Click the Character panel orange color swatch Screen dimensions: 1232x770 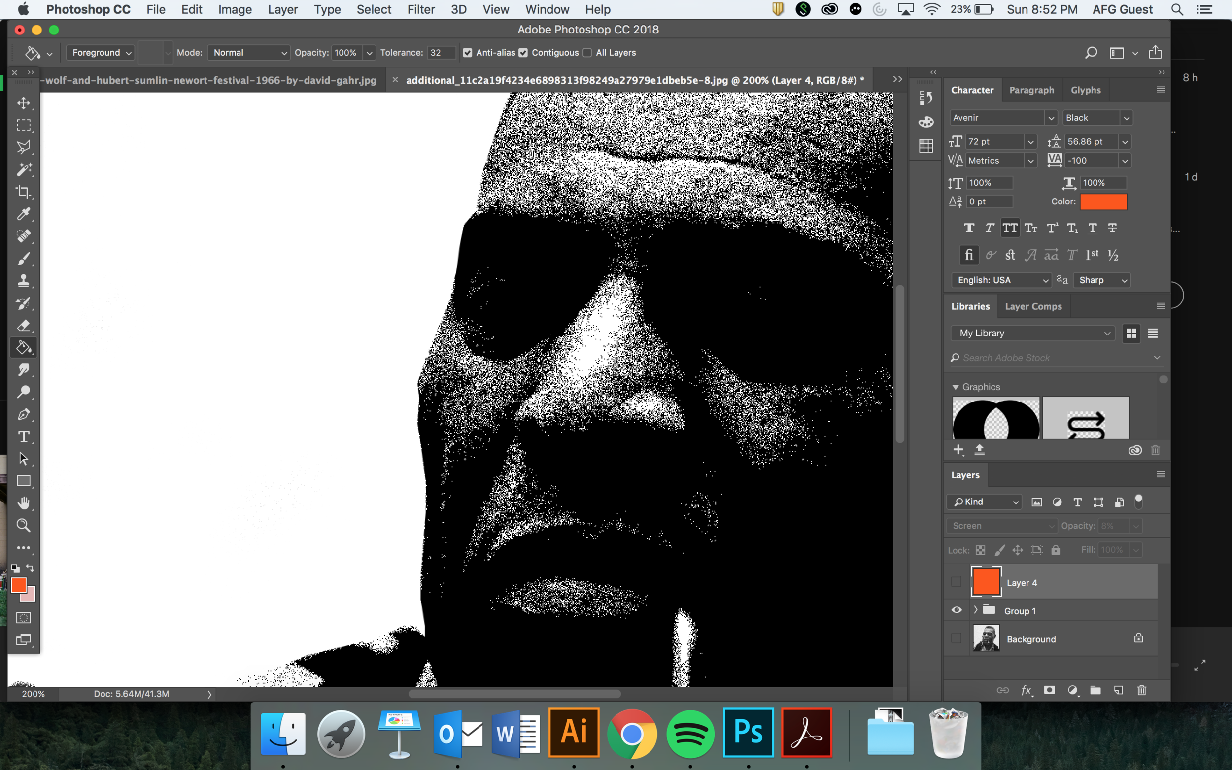1103,201
